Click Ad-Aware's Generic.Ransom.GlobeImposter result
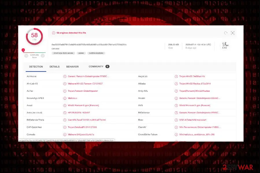Image resolution: width=260 pixels, height=173 pixels. [x=88, y=76]
